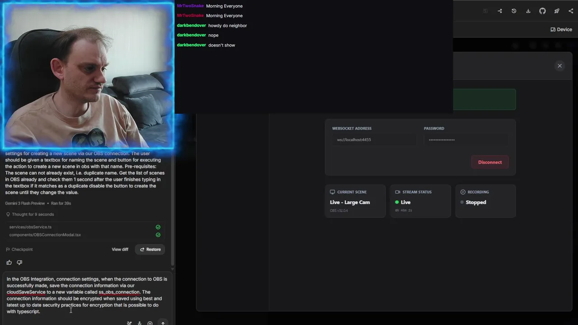Click the underlined word cloudSaveService in prompt

pos(26,292)
